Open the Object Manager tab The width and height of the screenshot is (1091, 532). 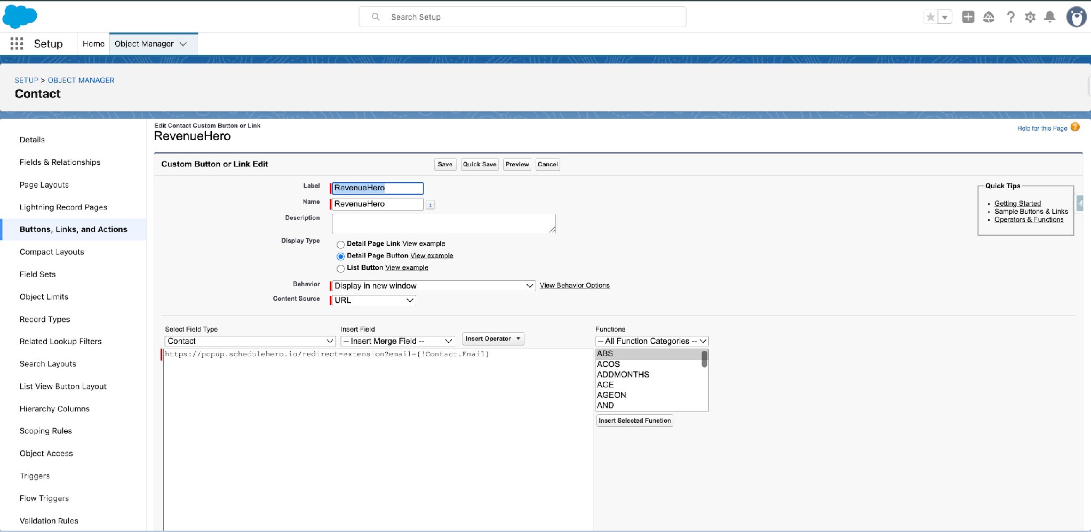(144, 44)
